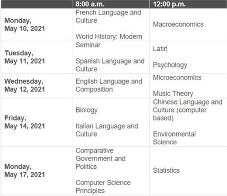227x196 pixels.
Task: Click English Language and Composition text
Action: pos(109,85)
